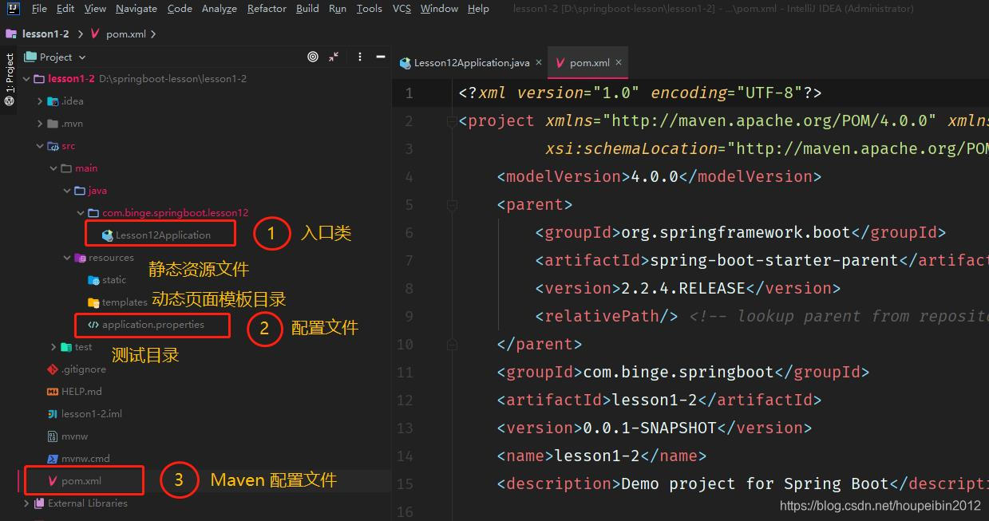Viewport: 989px width, 521px height.
Task: Expand the External Libraries node arrow
Action: (26, 503)
